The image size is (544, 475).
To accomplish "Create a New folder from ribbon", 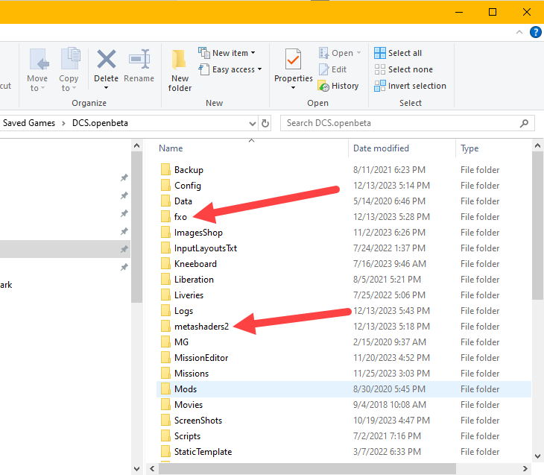I will coord(180,71).
